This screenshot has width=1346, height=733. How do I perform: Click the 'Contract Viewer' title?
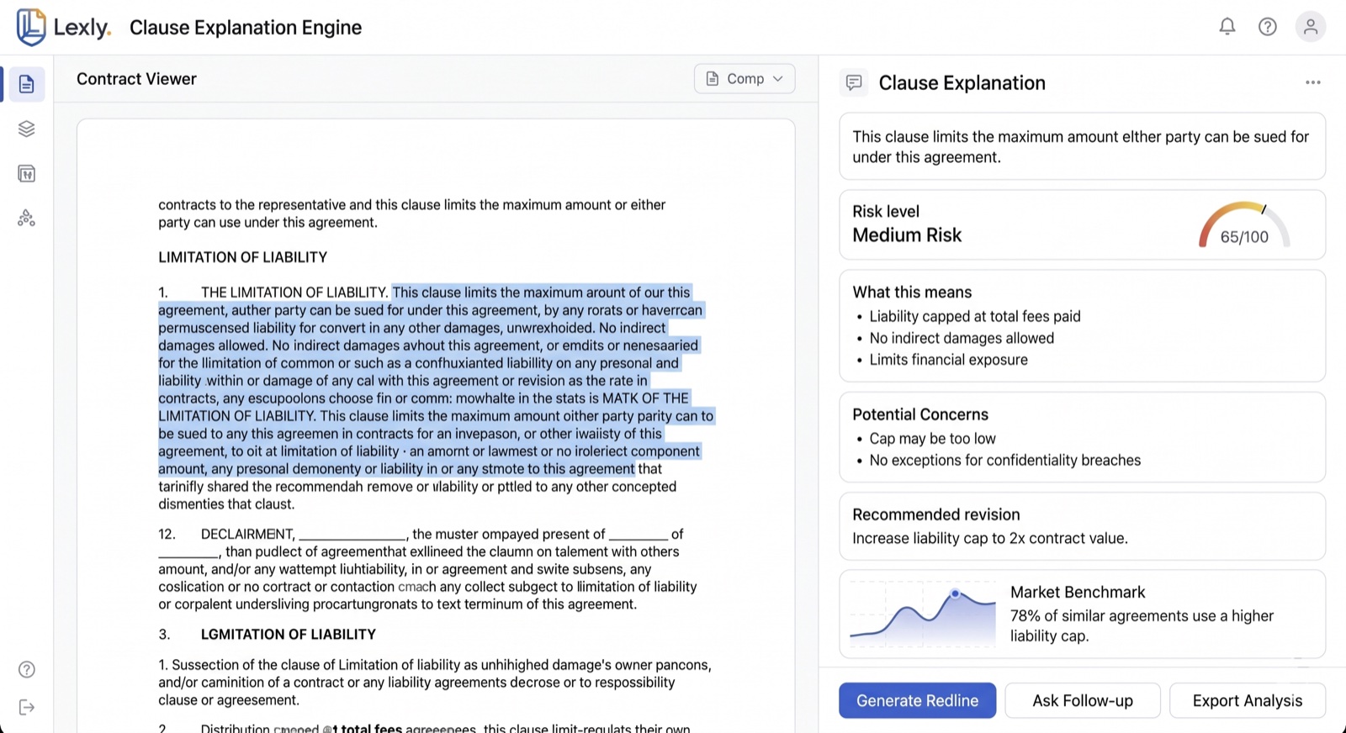pos(136,79)
